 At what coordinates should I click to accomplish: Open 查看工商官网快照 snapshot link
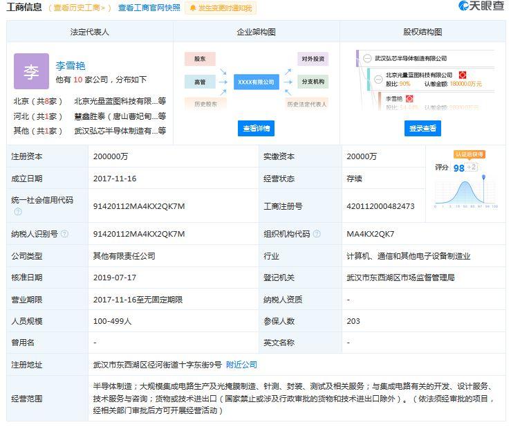(149, 8)
